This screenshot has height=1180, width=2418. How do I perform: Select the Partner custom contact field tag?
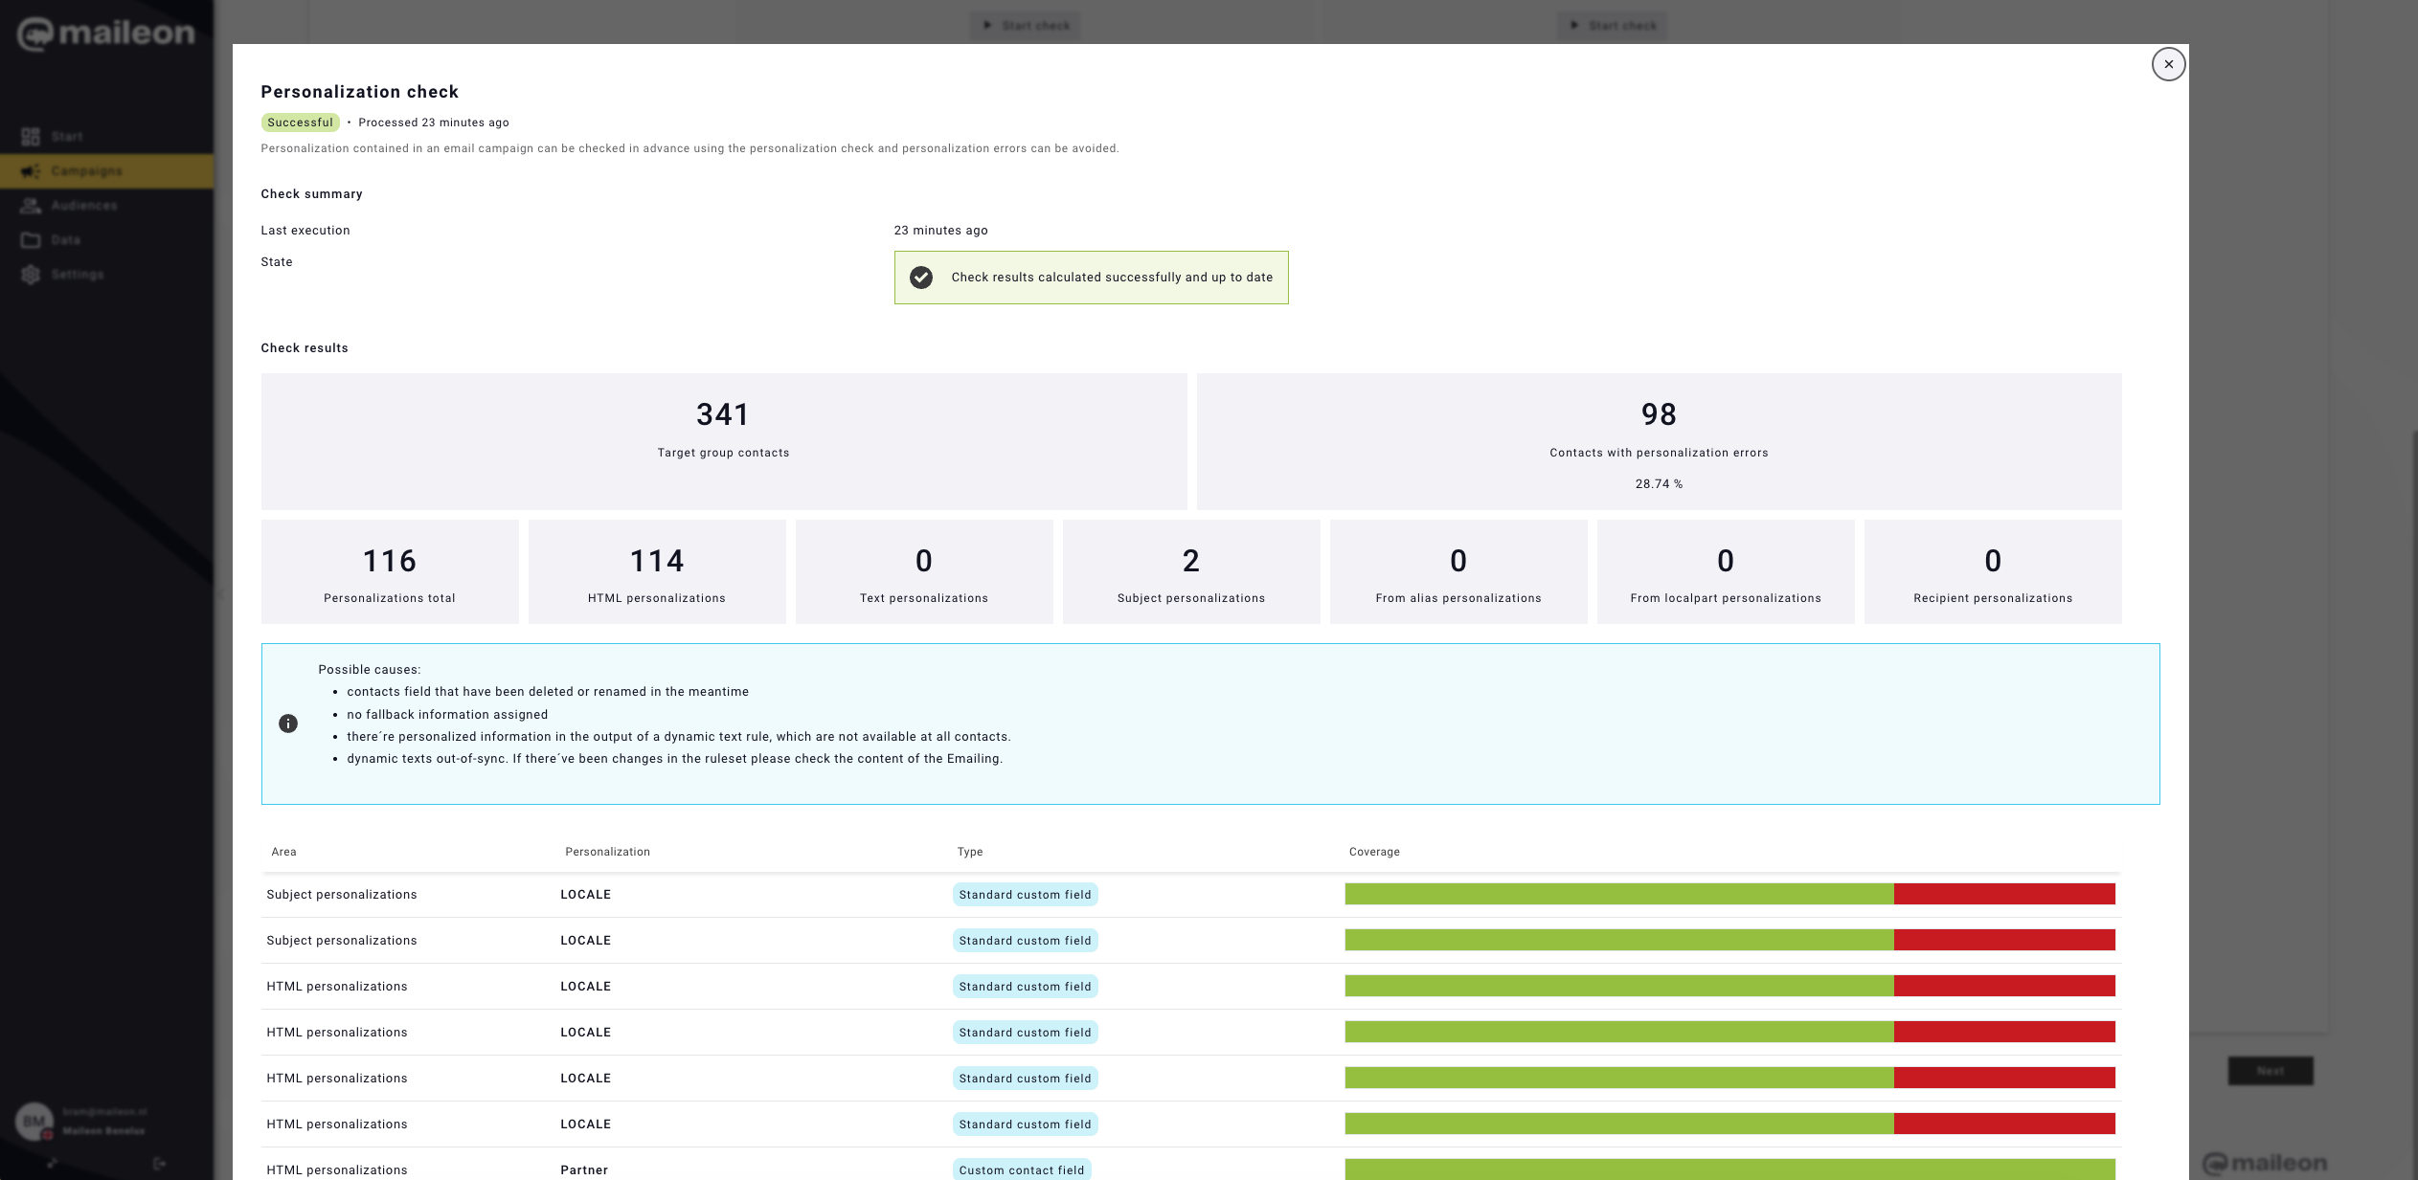pos(1021,1169)
